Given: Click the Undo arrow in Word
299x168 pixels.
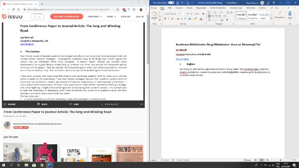Looking at the screenshot, I should tap(182, 3).
